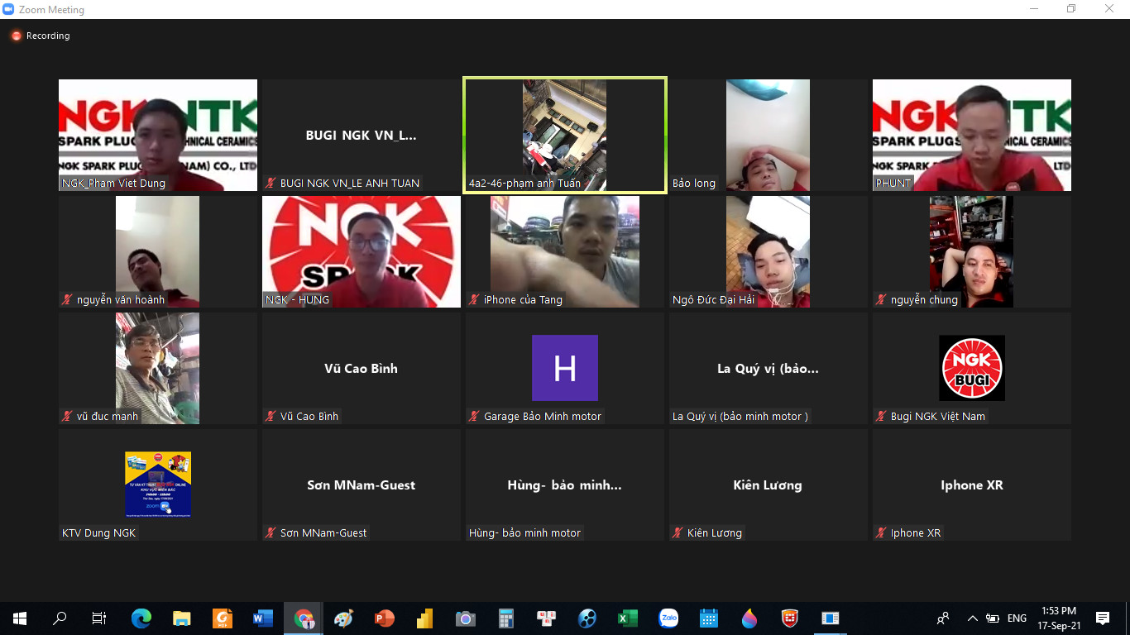Open Microsoft Word from the taskbar

263,618
